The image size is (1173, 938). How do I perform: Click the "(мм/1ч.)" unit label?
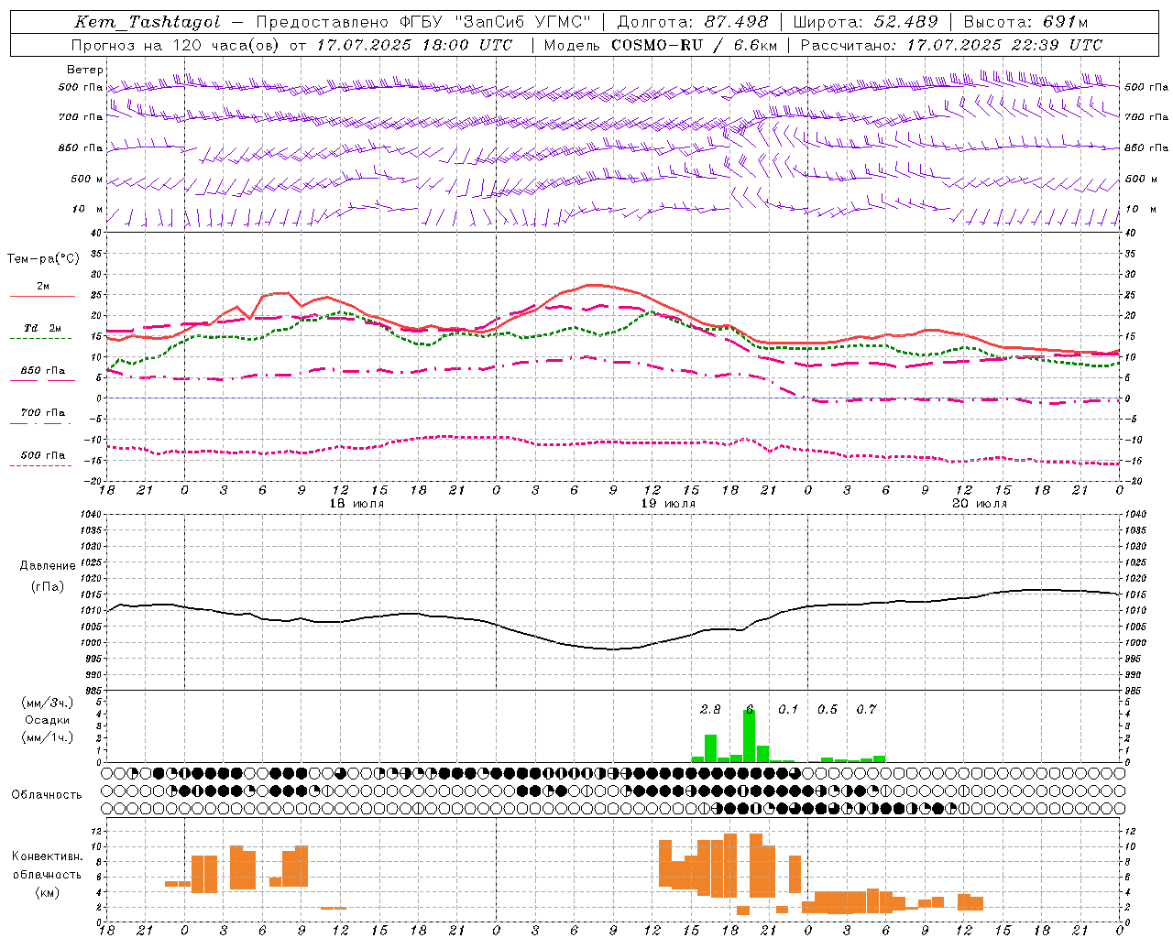point(48,736)
